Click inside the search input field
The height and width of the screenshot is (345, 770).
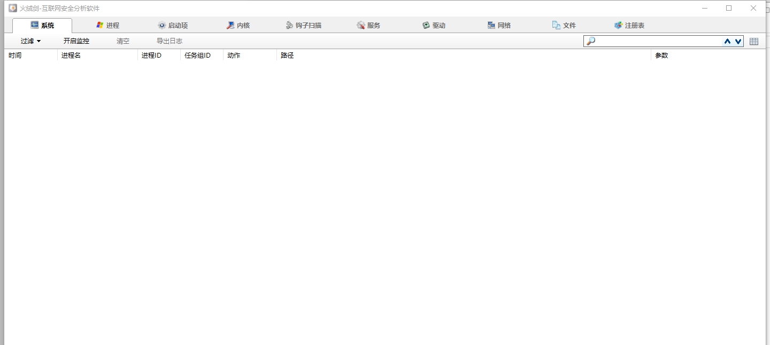[x=658, y=41]
